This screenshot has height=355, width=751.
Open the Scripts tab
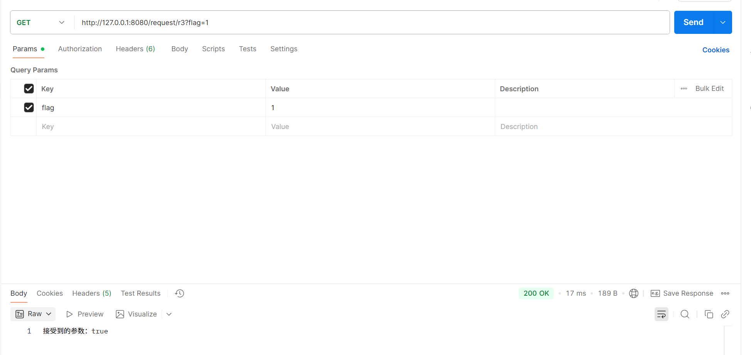[x=213, y=49]
